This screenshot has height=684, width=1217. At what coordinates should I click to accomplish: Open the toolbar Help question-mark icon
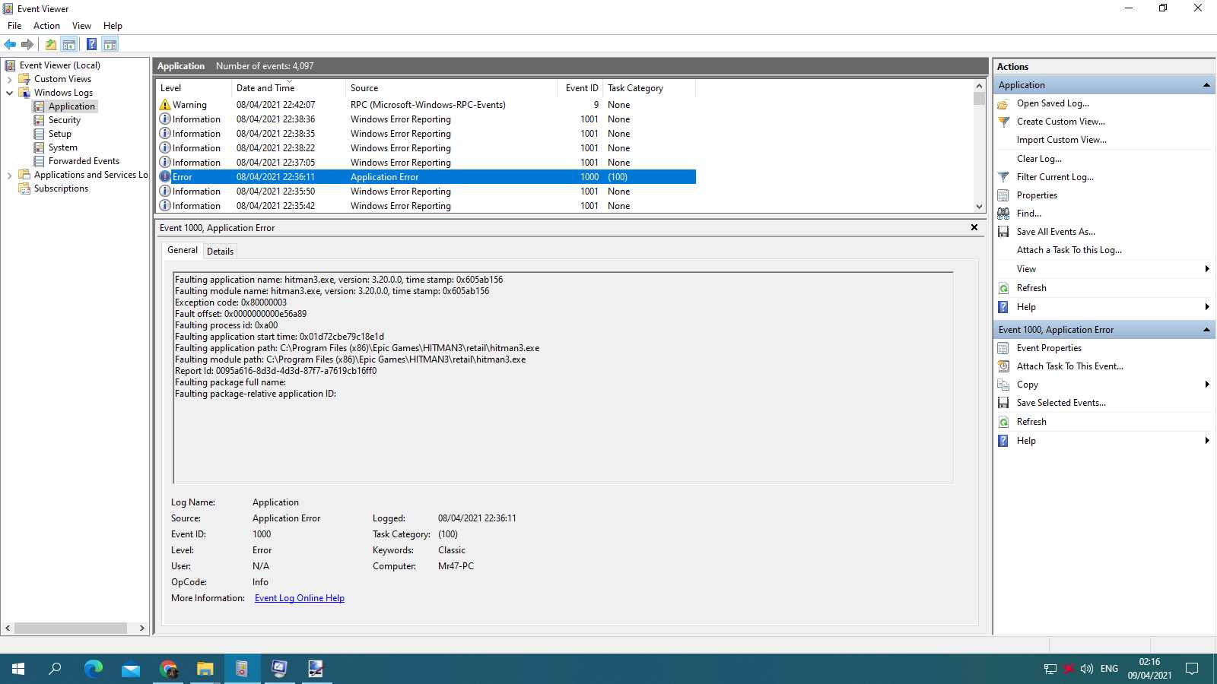(x=91, y=44)
